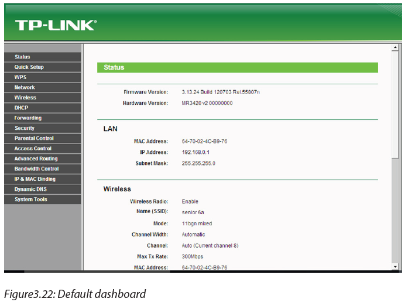Click the vertical scrollbar thumb
The image size is (405, 302).
coord(395,105)
